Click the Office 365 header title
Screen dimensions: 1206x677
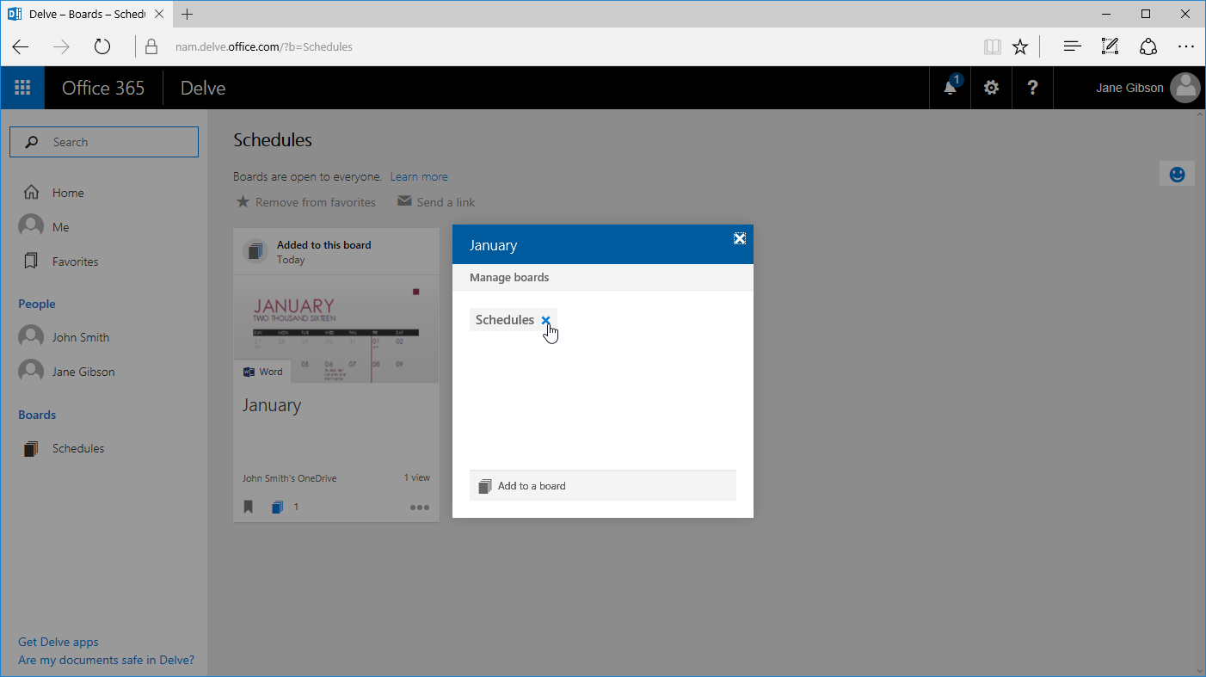click(103, 88)
